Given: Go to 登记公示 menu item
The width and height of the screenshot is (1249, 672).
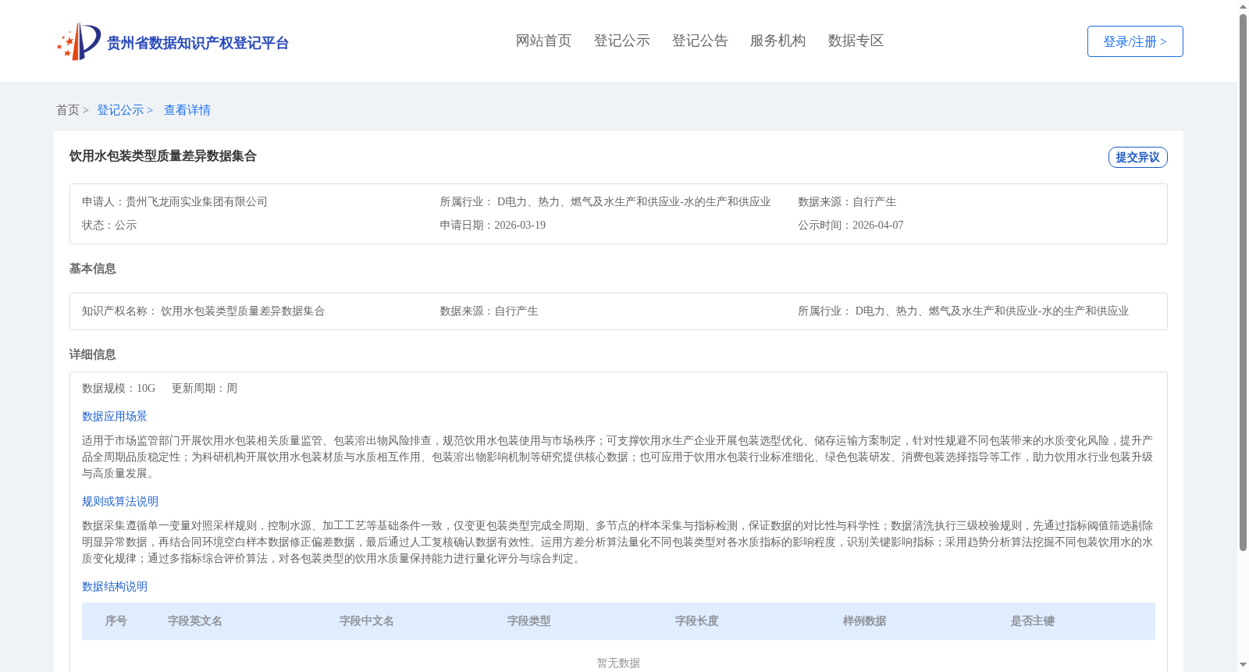Looking at the screenshot, I should pyautogui.click(x=621, y=41).
